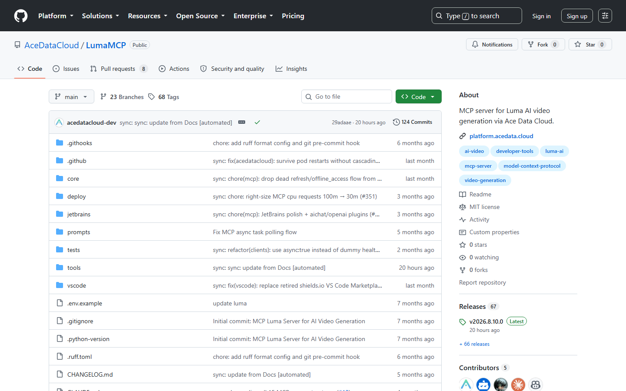This screenshot has height=391, width=626.
Task: Click the link icon beside platform.acedata.cloud
Action: point(463,136)
